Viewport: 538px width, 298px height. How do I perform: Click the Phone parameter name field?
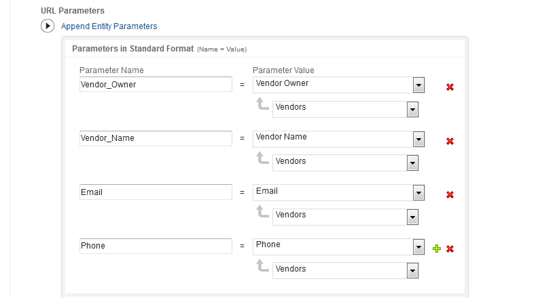(x=156, y=246)
